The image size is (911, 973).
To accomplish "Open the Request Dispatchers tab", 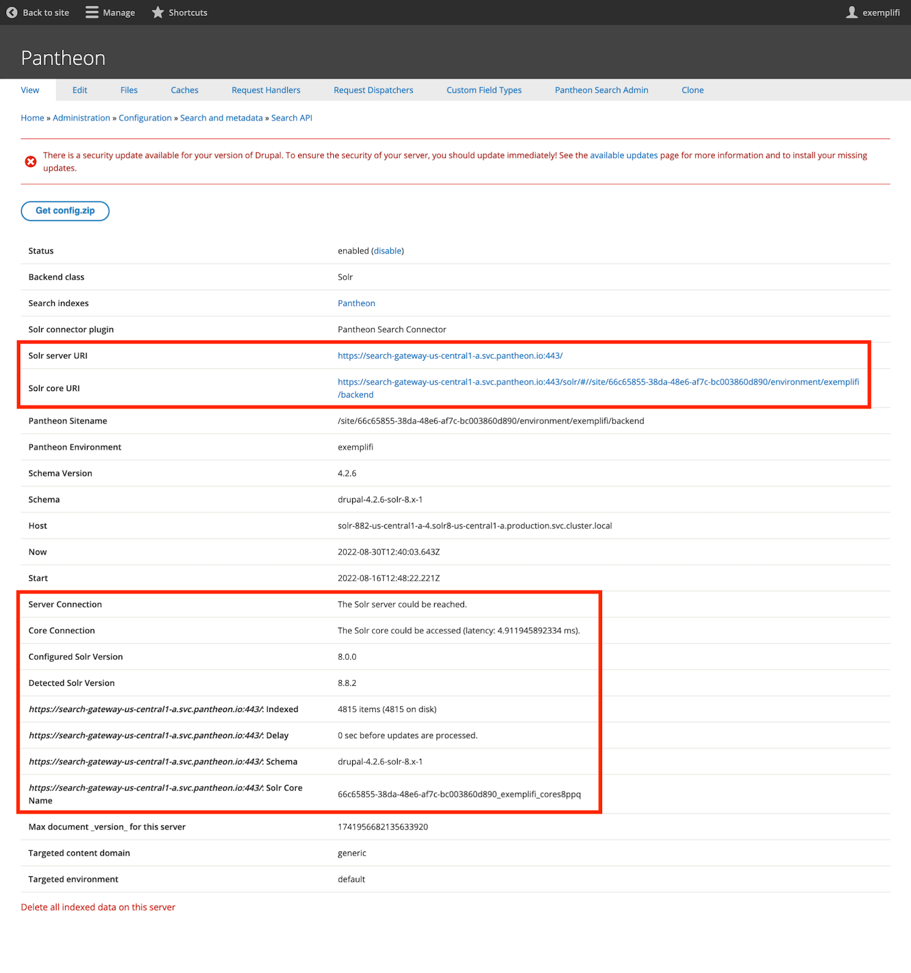I will 373,90.
